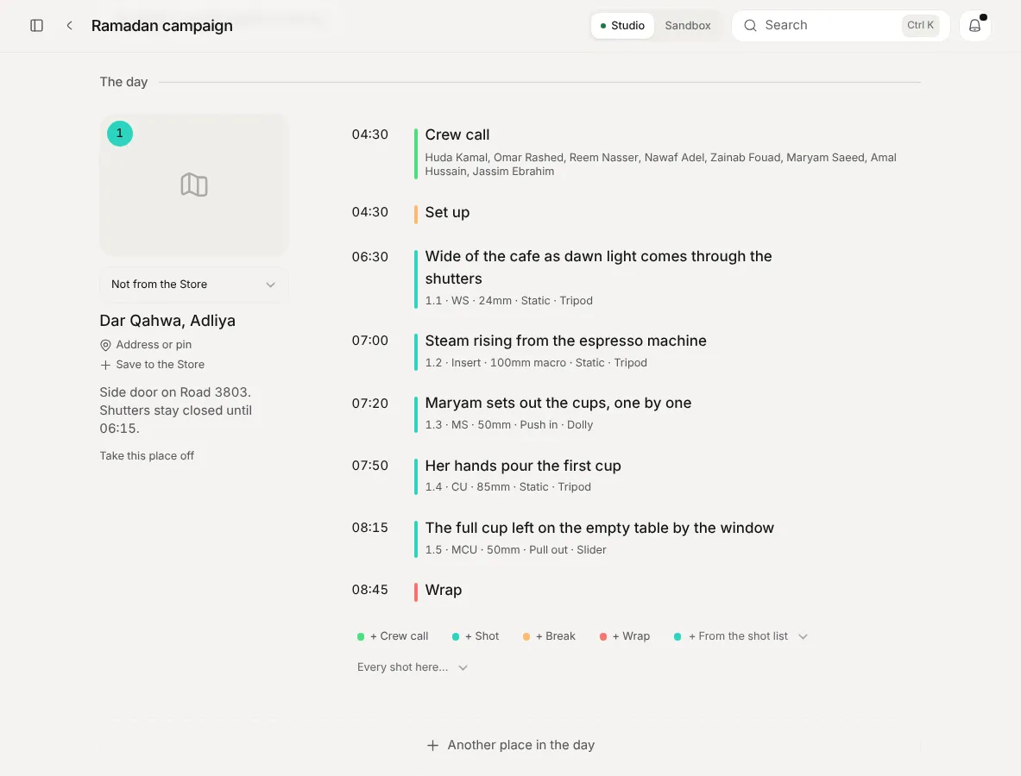Viewport: 1021px width, 776px height.
Task: Expand the From the shot list chevron
Action: coord(803,637)
